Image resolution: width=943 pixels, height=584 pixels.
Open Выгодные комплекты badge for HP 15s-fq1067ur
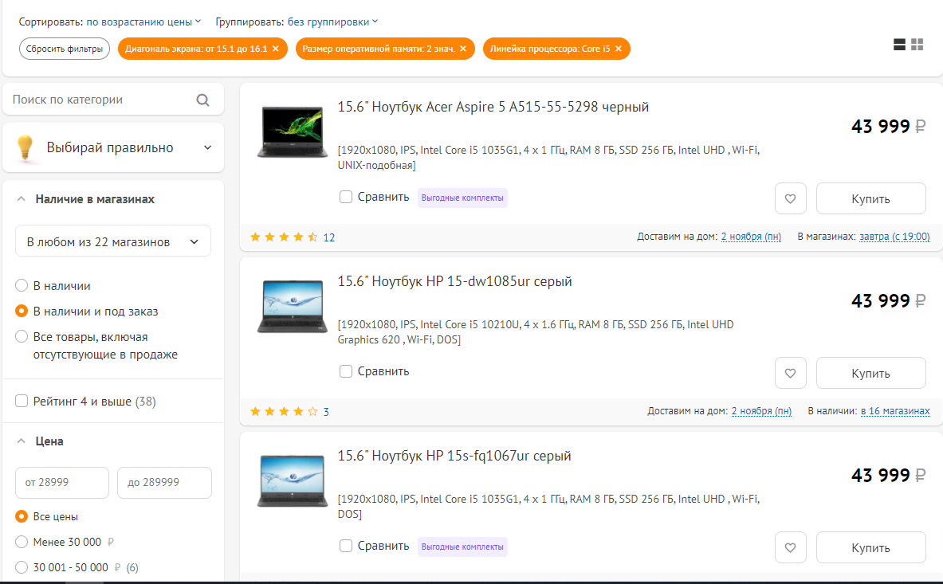(x=462, y=547)
